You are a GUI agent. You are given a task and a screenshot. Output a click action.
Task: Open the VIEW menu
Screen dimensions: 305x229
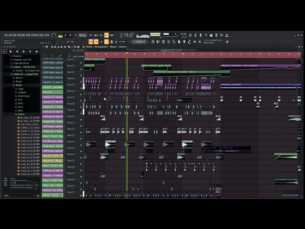[28, 35]
